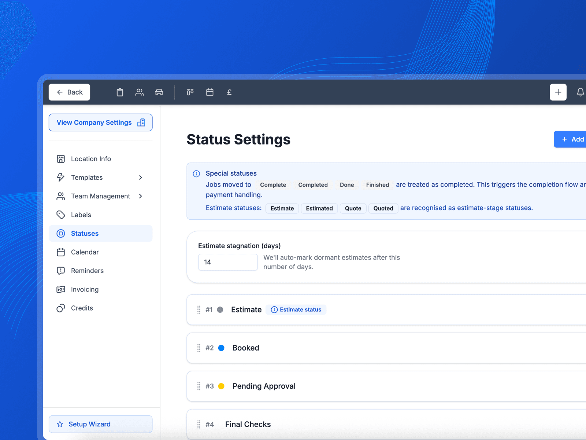Open notifications with the bell icon
This screenshot has height=440, width=586.
pos(581,92)
